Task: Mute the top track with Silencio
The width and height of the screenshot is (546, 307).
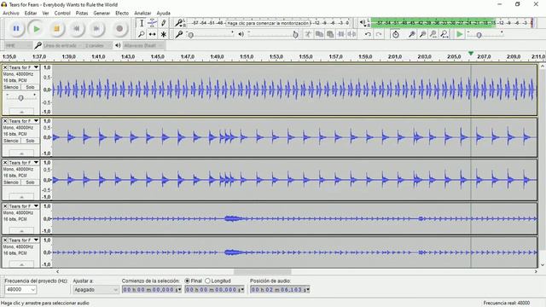Action: 11,87
